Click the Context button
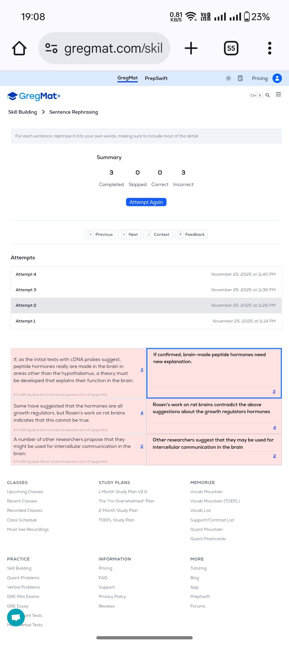 158,235
